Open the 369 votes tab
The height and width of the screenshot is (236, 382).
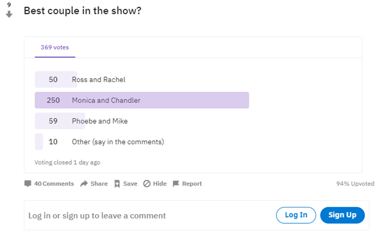tap(55, 47)
